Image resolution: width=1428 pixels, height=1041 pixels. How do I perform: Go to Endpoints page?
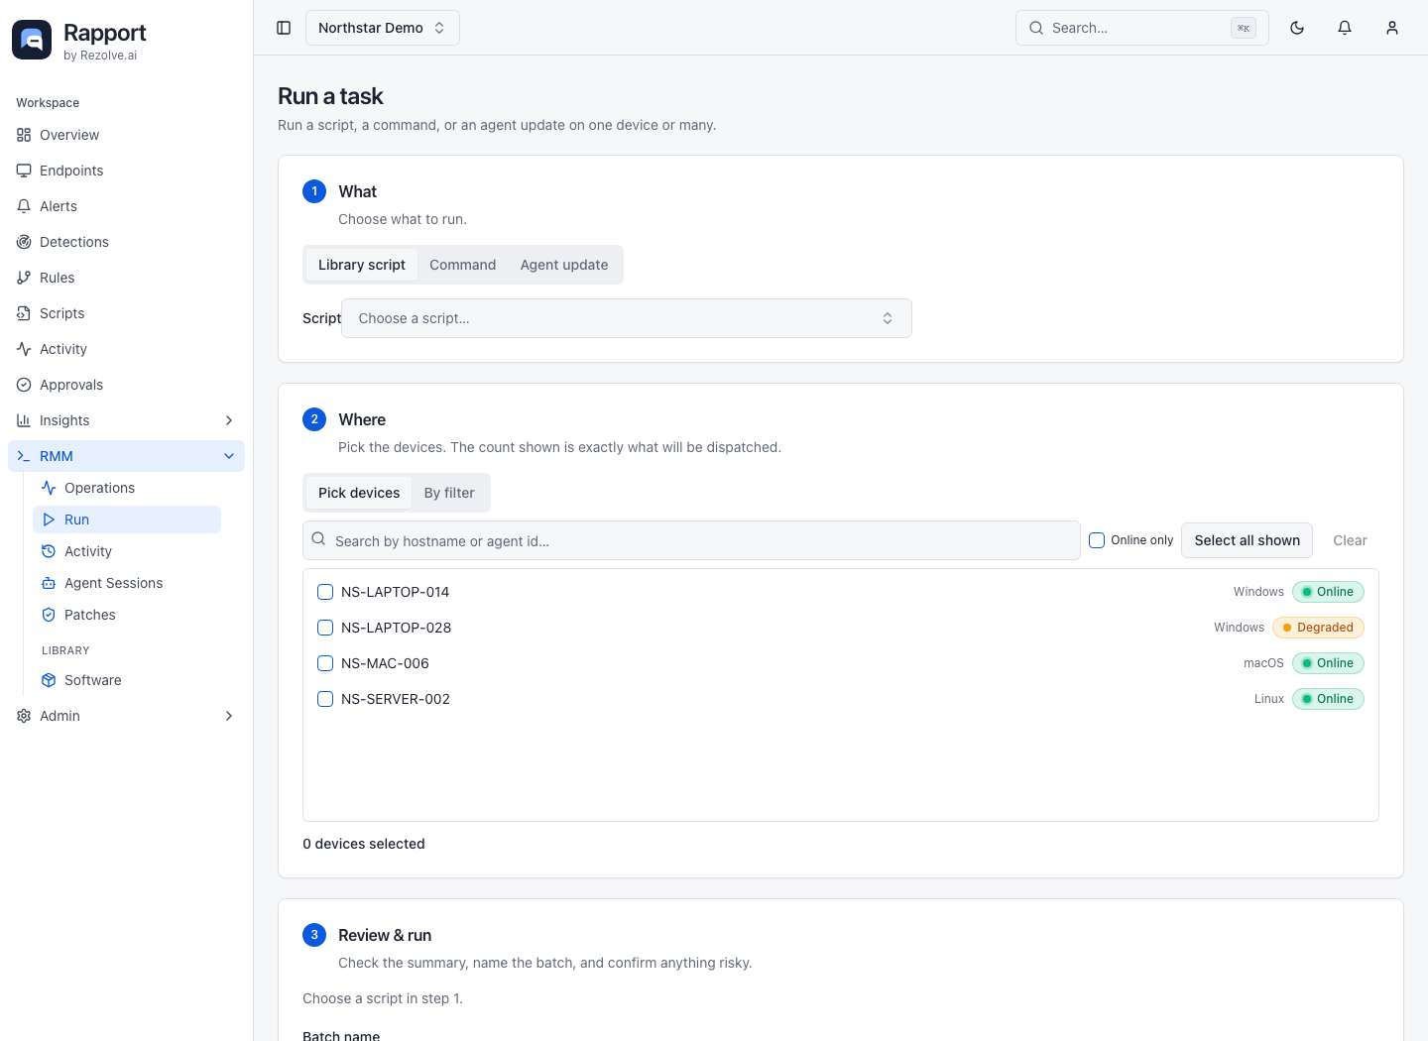(126, 171)
